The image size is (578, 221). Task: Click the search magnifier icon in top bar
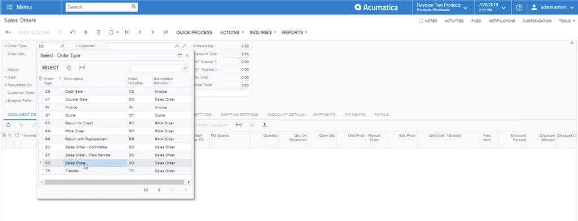tap(134, 7)
